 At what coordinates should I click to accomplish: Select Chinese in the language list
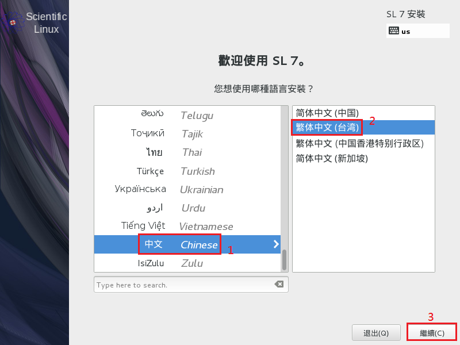click(187, 244)
